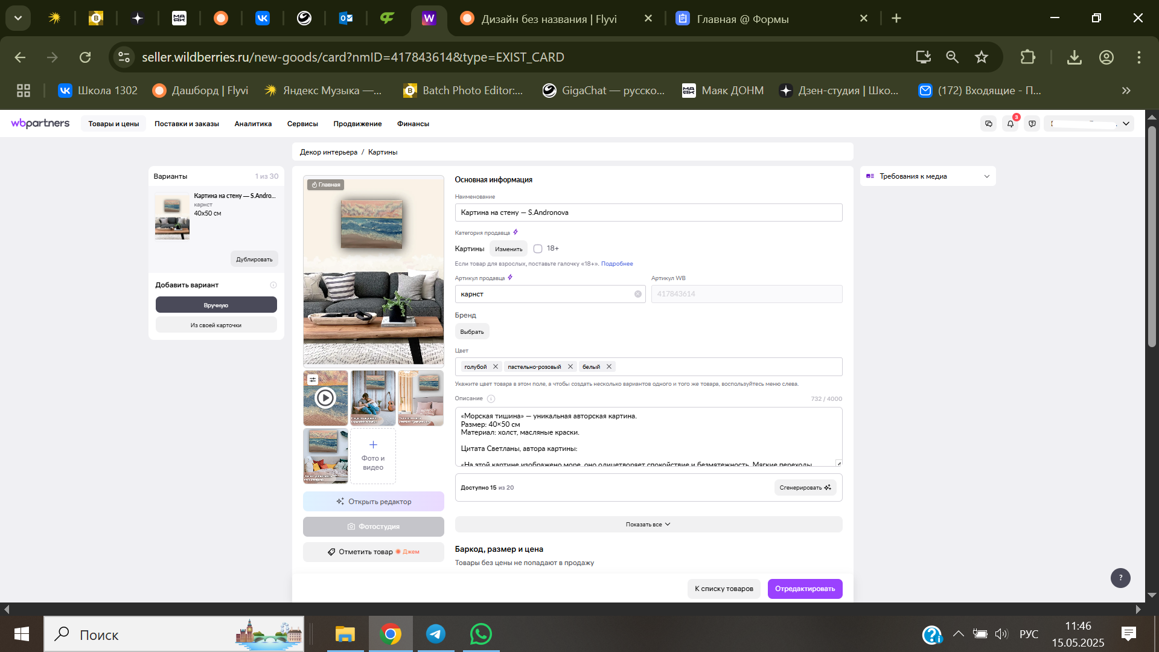
Task: Open the description info icon
Action: click(x=491, y=398)
